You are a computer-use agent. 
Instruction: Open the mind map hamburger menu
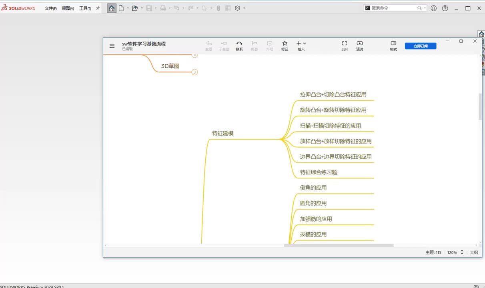(112, 46)
